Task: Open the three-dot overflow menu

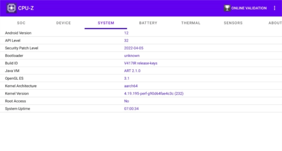Action: tap(275, 8)
